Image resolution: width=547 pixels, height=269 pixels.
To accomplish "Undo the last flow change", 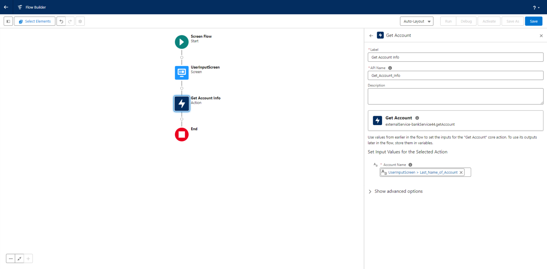I will [x=61, y=21].
